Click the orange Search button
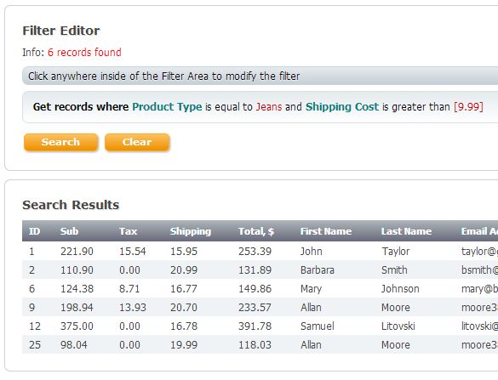498x380 pixels. 60,142
